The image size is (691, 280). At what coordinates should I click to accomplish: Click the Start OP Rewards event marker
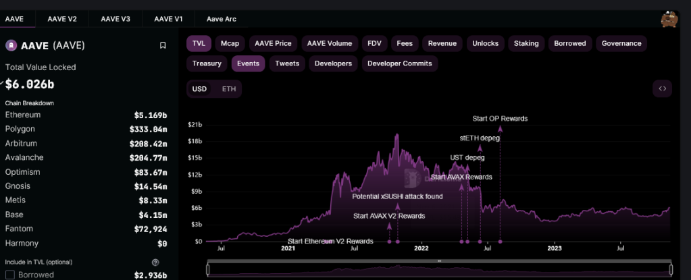500,241
